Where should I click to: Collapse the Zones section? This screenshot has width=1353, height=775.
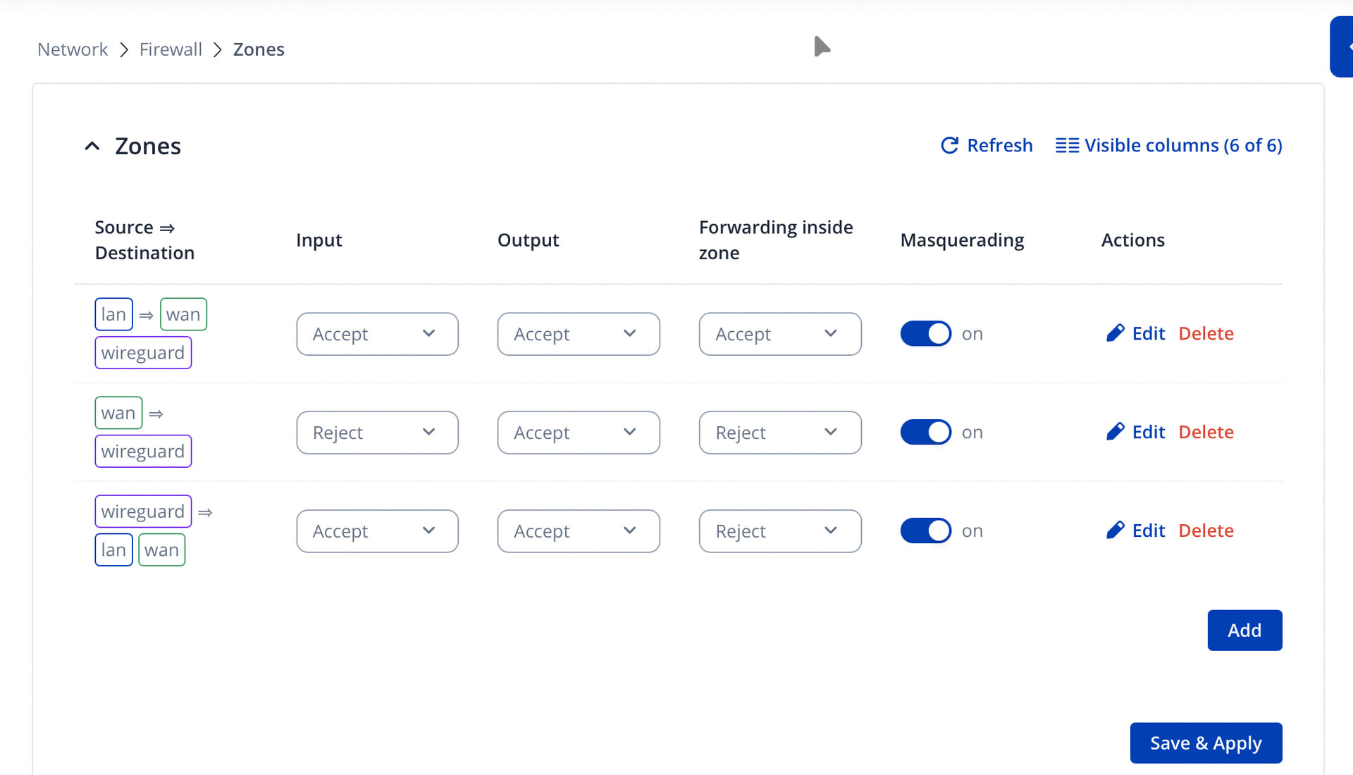coord(92,146)
